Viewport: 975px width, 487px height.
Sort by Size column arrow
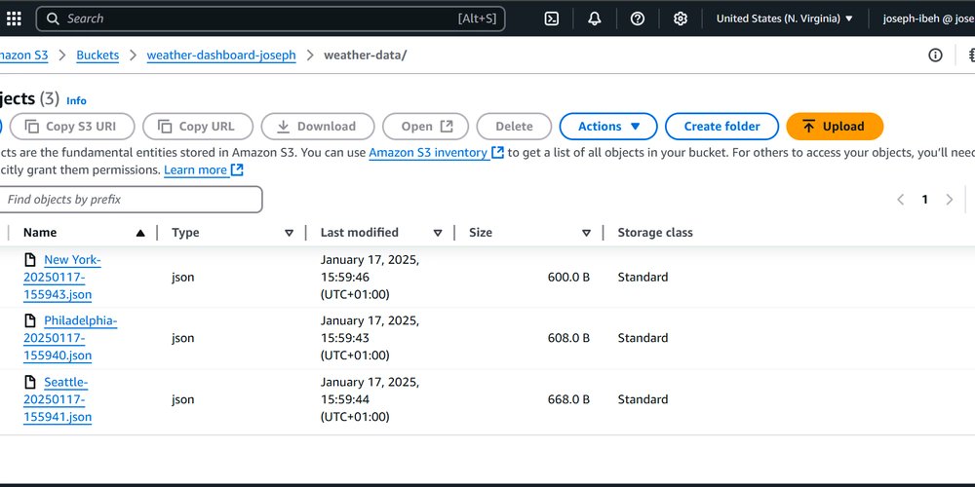[586, 233]
